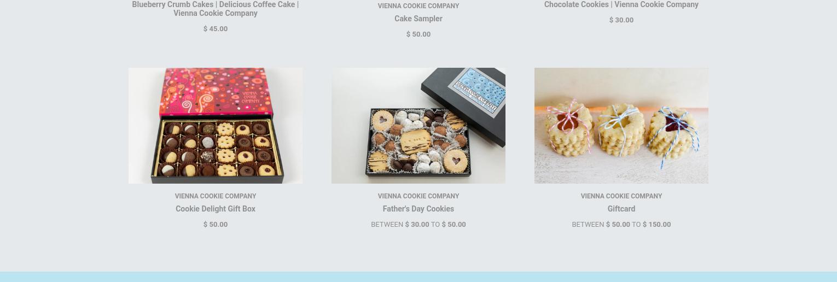Click vendor name above Father's Day Cookies
Image resolution: width=837 pixels, height=282 pixels.
419,196
